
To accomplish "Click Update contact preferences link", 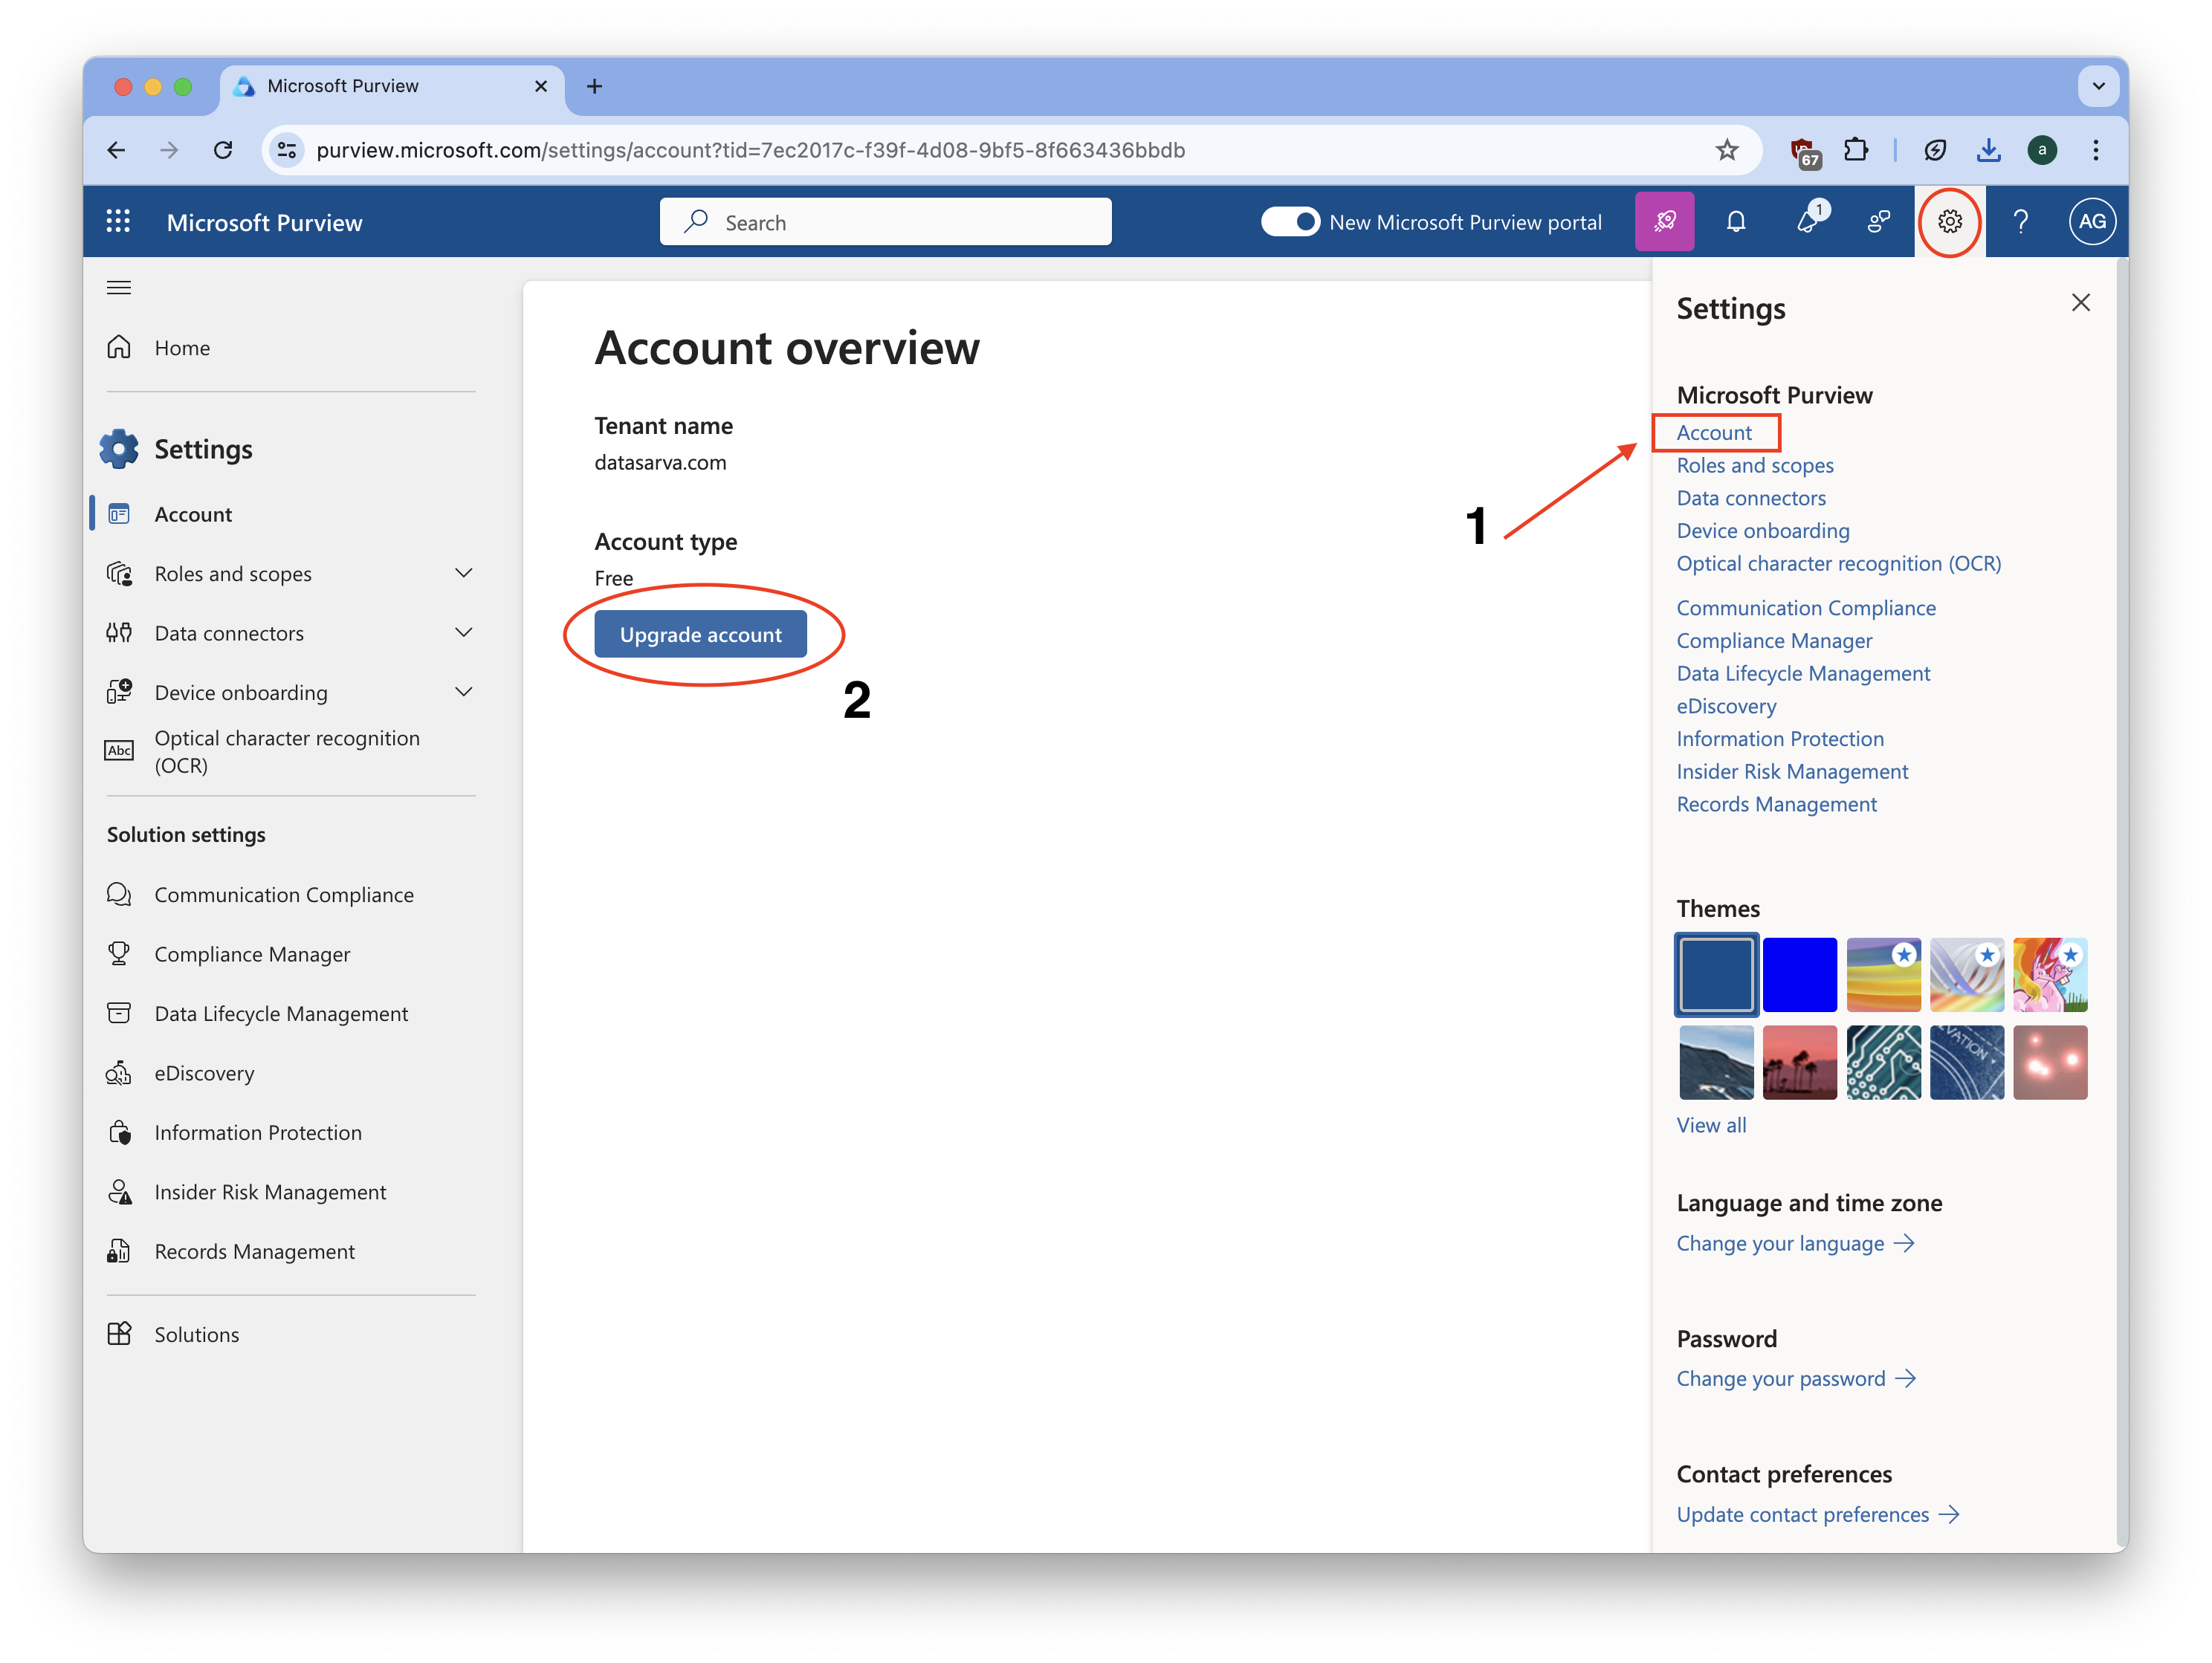I will click(1818, 1515).
